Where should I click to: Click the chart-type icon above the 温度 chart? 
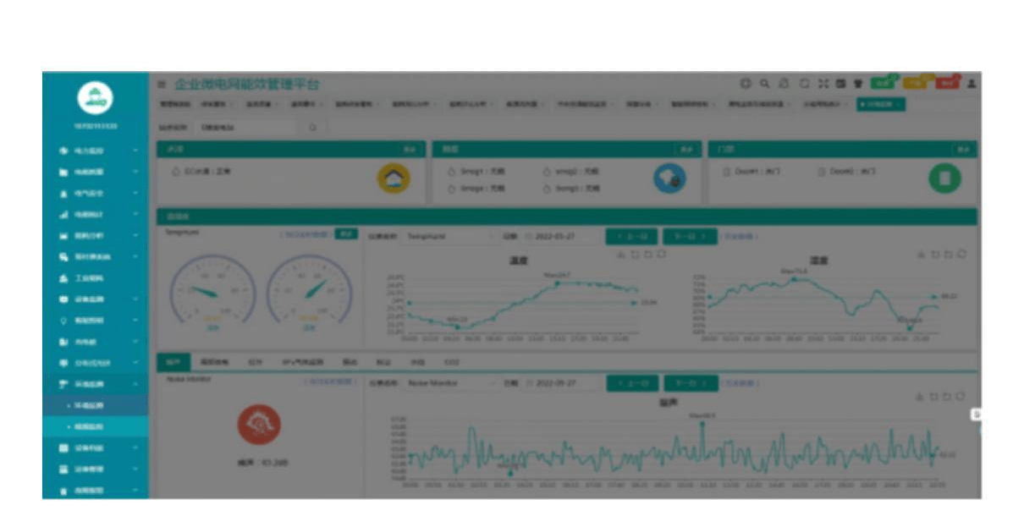point(621,254)
